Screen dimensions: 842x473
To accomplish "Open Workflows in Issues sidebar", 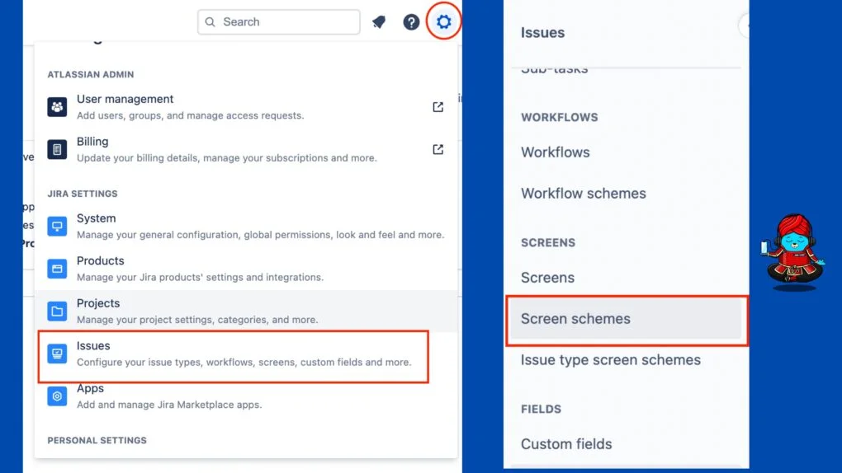I will coord(556,152).
